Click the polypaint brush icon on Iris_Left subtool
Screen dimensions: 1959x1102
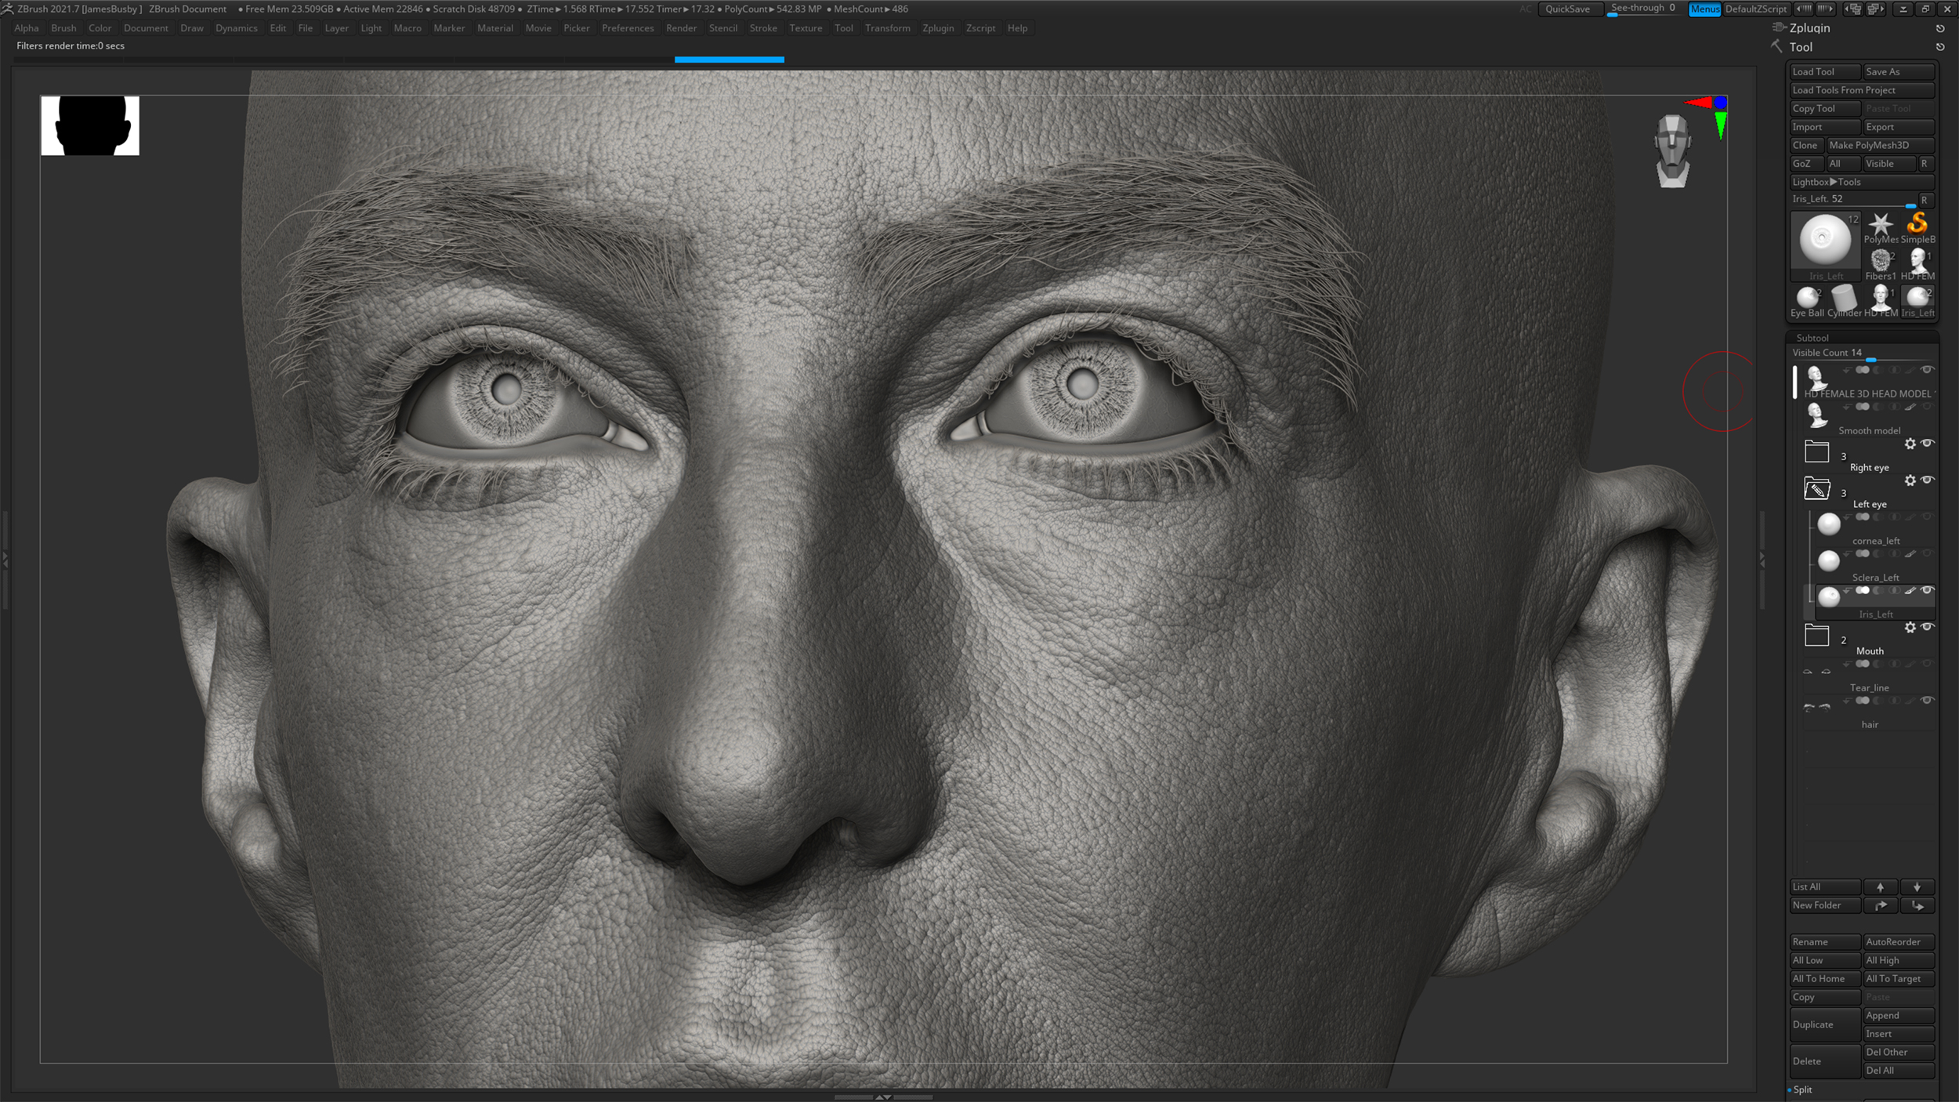tap(1910, 590)
